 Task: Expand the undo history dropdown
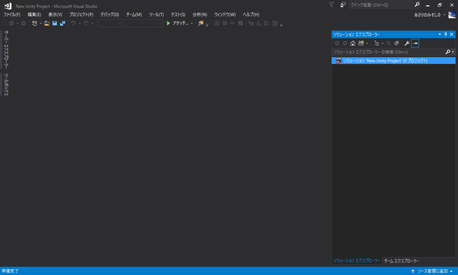point(80,23)
